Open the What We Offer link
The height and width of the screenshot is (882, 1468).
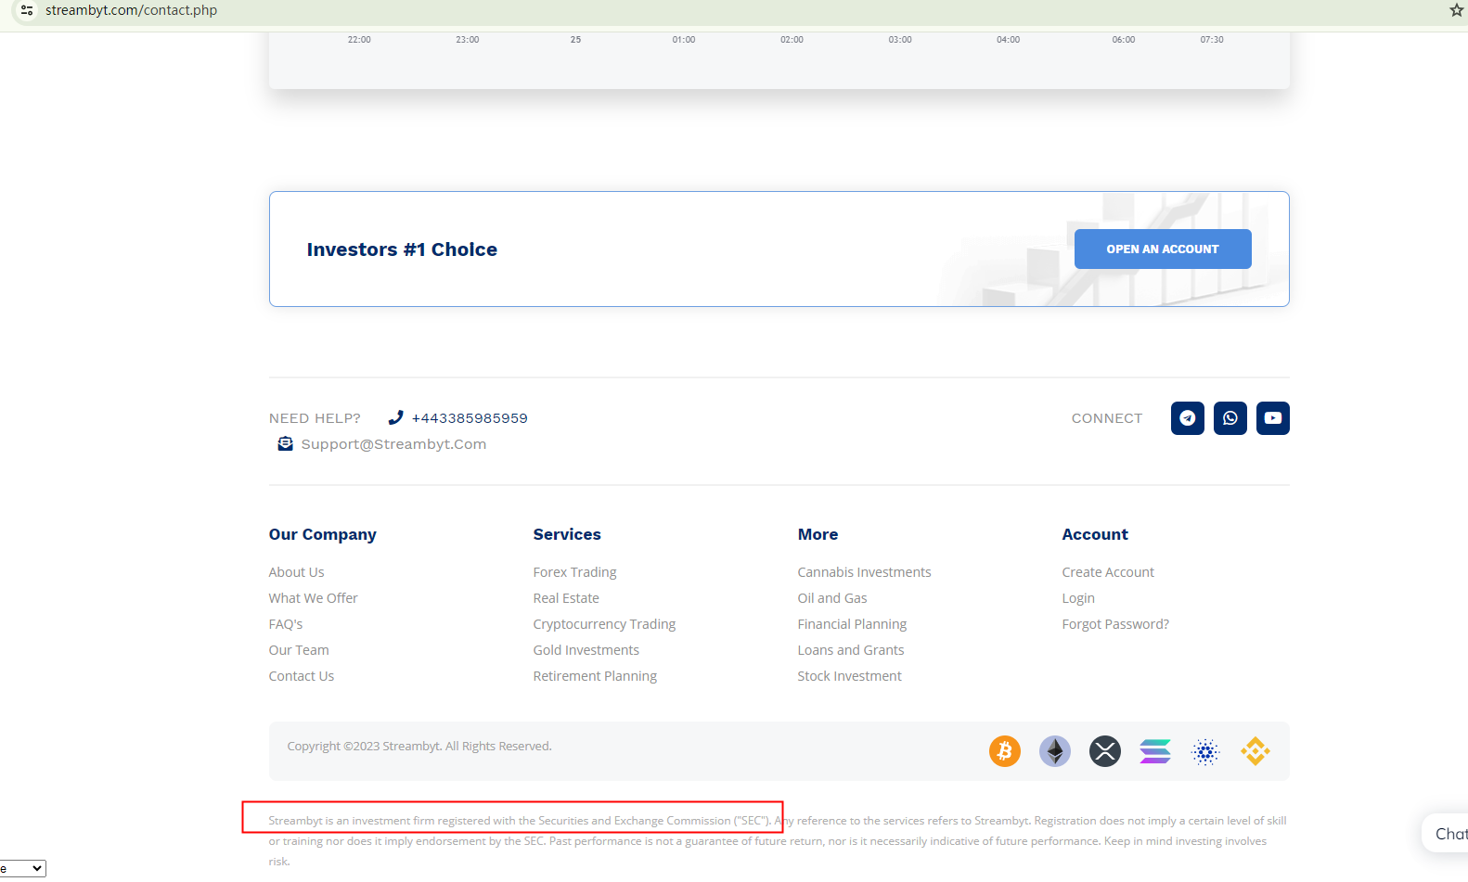pos(314,598)
